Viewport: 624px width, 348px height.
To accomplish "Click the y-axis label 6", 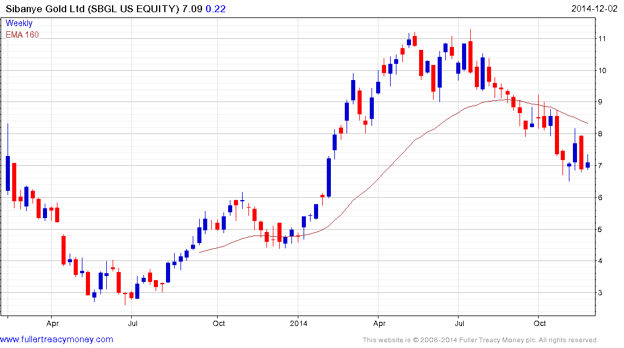I will [601, 197].
